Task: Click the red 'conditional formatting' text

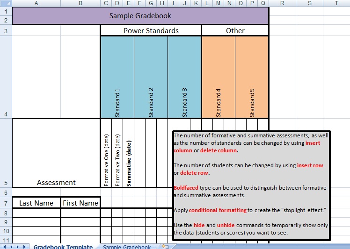Action: 218,210
